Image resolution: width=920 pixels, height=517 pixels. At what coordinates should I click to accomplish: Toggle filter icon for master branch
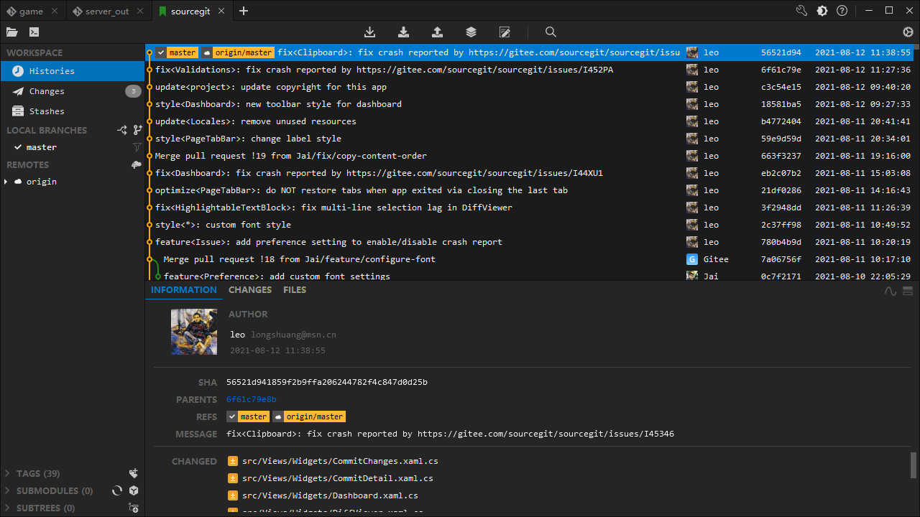point(137,147)
